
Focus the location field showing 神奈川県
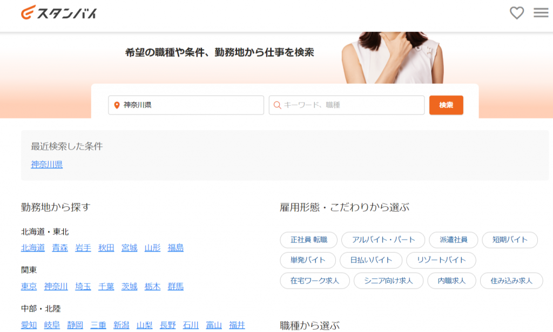(186, 105)
